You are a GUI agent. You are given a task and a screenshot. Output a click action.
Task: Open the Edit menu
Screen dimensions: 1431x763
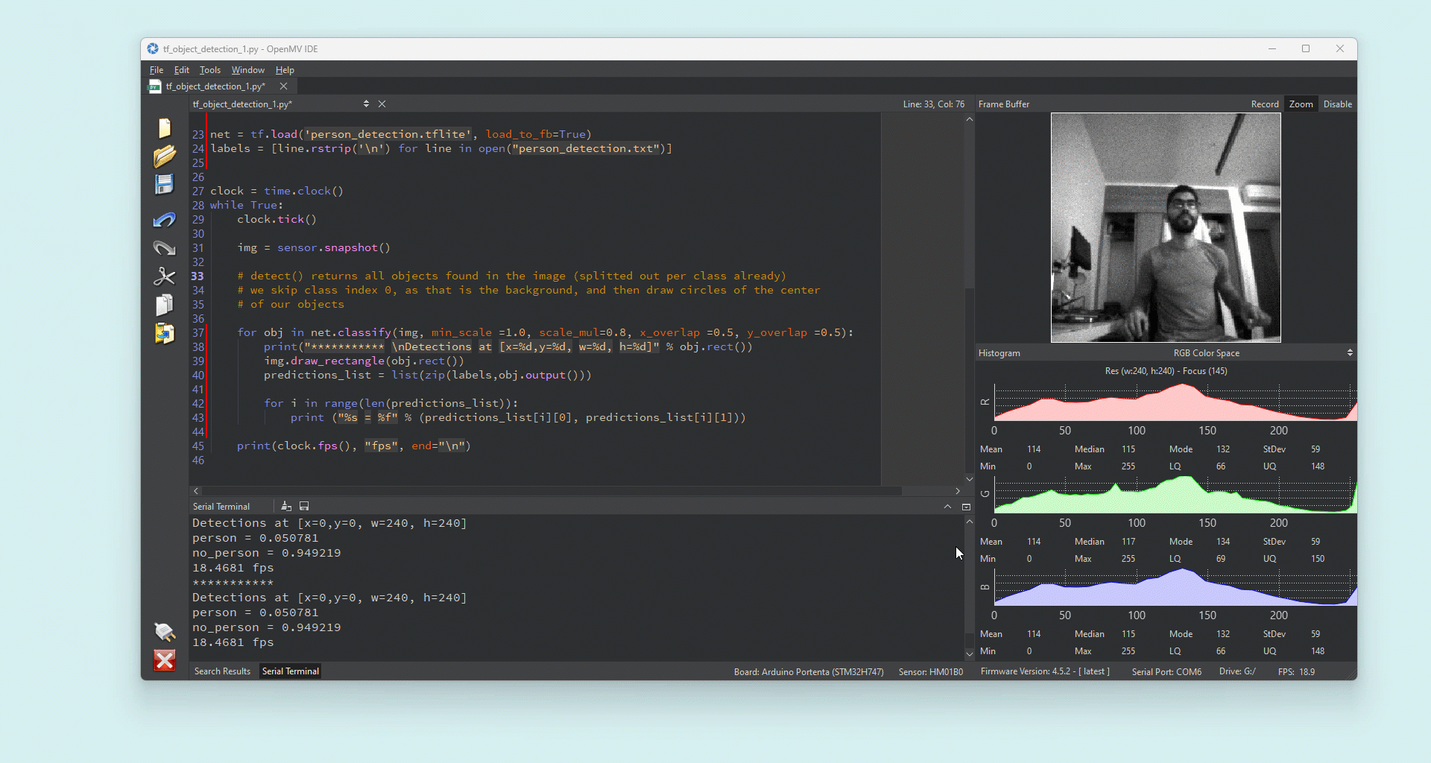coord(182,70)
